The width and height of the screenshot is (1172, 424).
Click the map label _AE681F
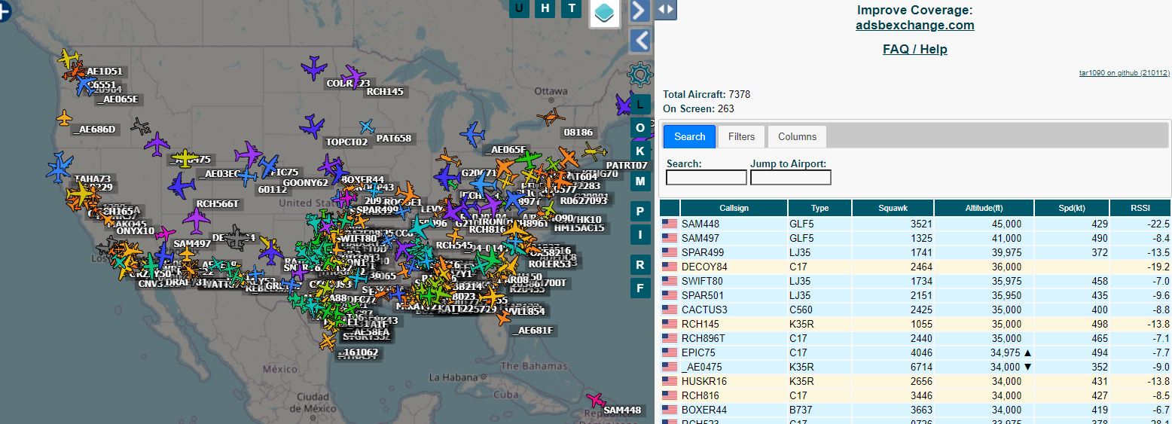[x=533, y=331]
